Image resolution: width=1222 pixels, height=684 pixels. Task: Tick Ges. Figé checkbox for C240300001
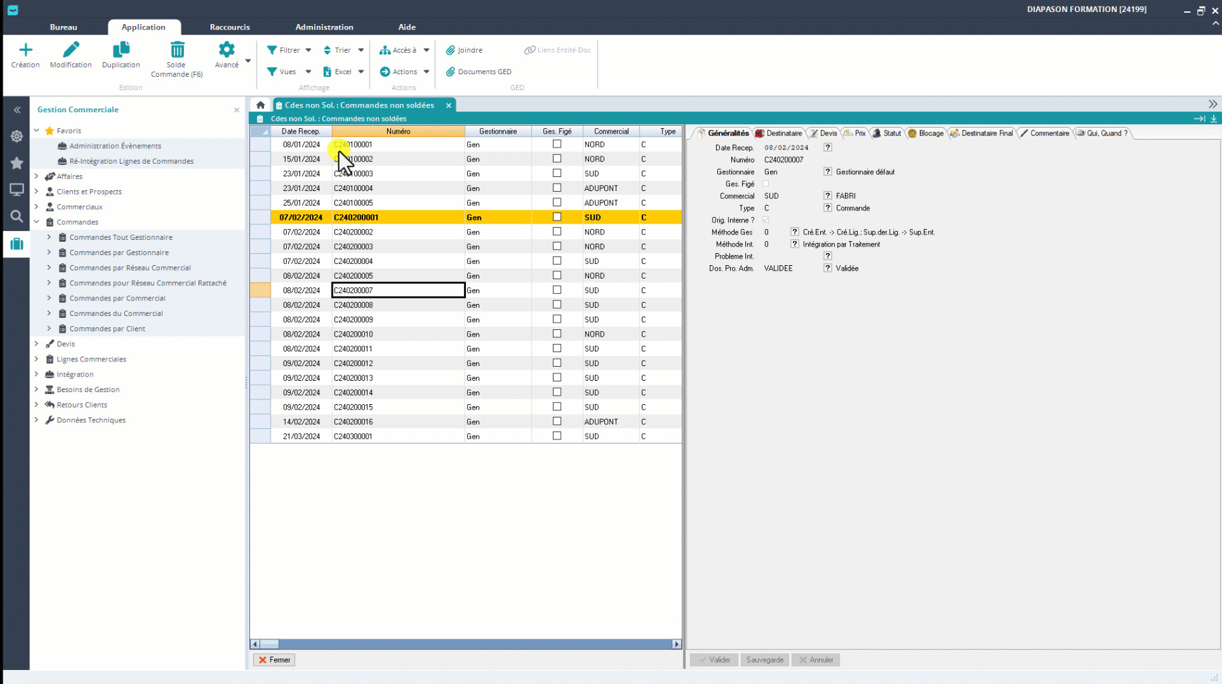[557, 436]
